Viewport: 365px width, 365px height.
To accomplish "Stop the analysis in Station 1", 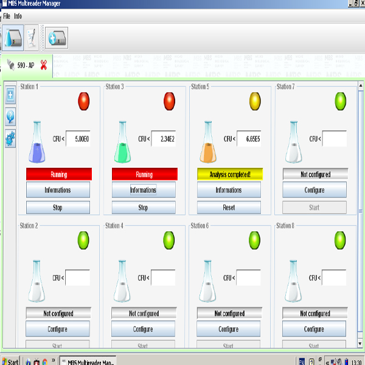I will coord(58,207).
